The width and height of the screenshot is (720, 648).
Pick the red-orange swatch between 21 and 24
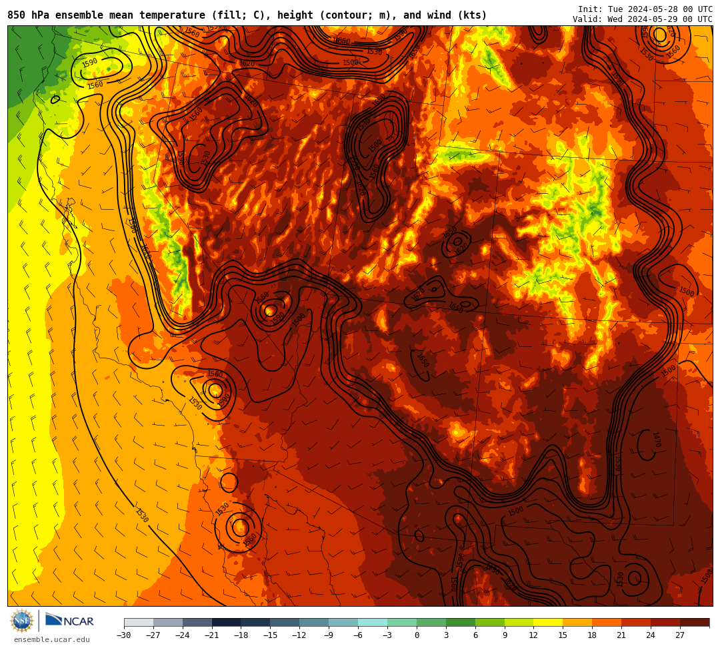coord(636,622)
